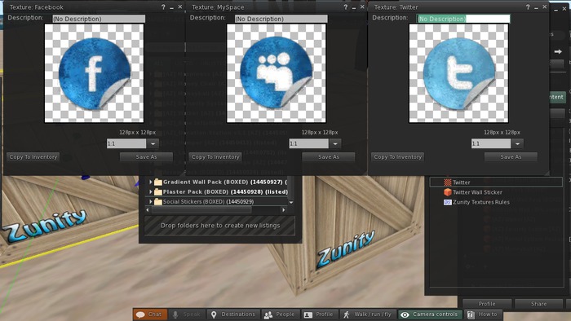This screenshot has width=571, height=321.
Task: Open help for Texture: Facebook window
Action: coord(163,7)
